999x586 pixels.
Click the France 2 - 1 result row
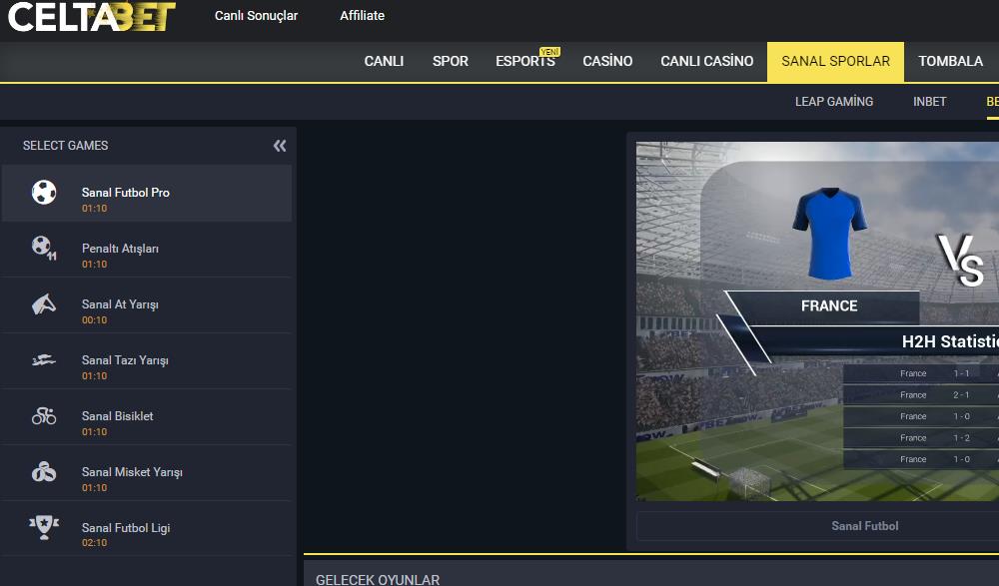coord(921,395)
